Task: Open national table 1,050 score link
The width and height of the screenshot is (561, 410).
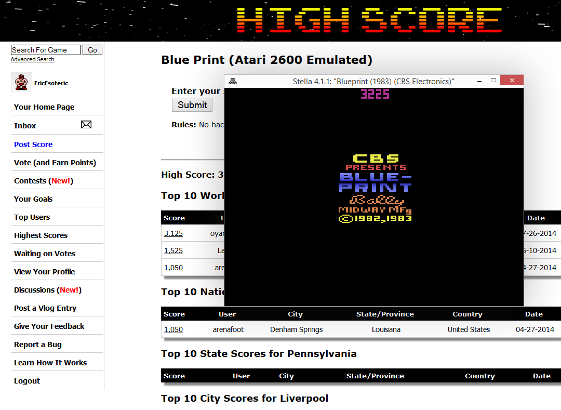Action: pyautogui.click(x=173, y=329)
